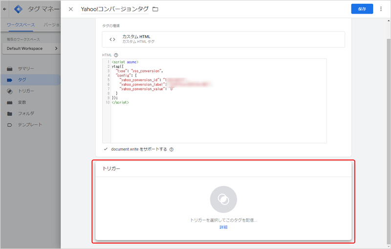Open the 詳細 link in the trigger section
This screenshot has height=249, width=391.
(x=223, y=227)
